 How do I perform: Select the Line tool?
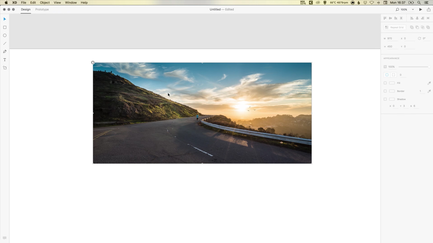(5, 43)
